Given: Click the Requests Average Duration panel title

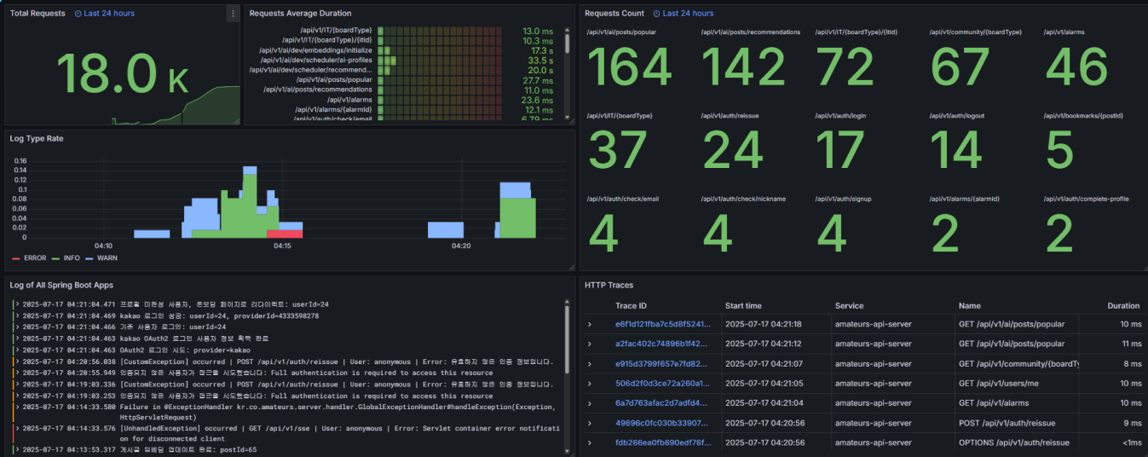Looking at the screenshot, I should pos(300,14).
